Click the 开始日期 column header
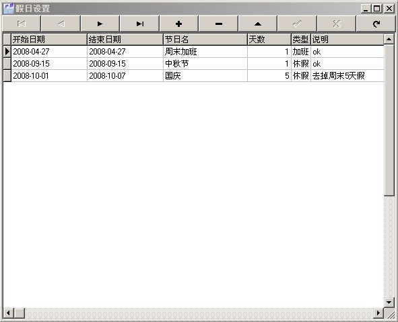The width and height of the screenshot is (398, 322). tap(49, 40)
